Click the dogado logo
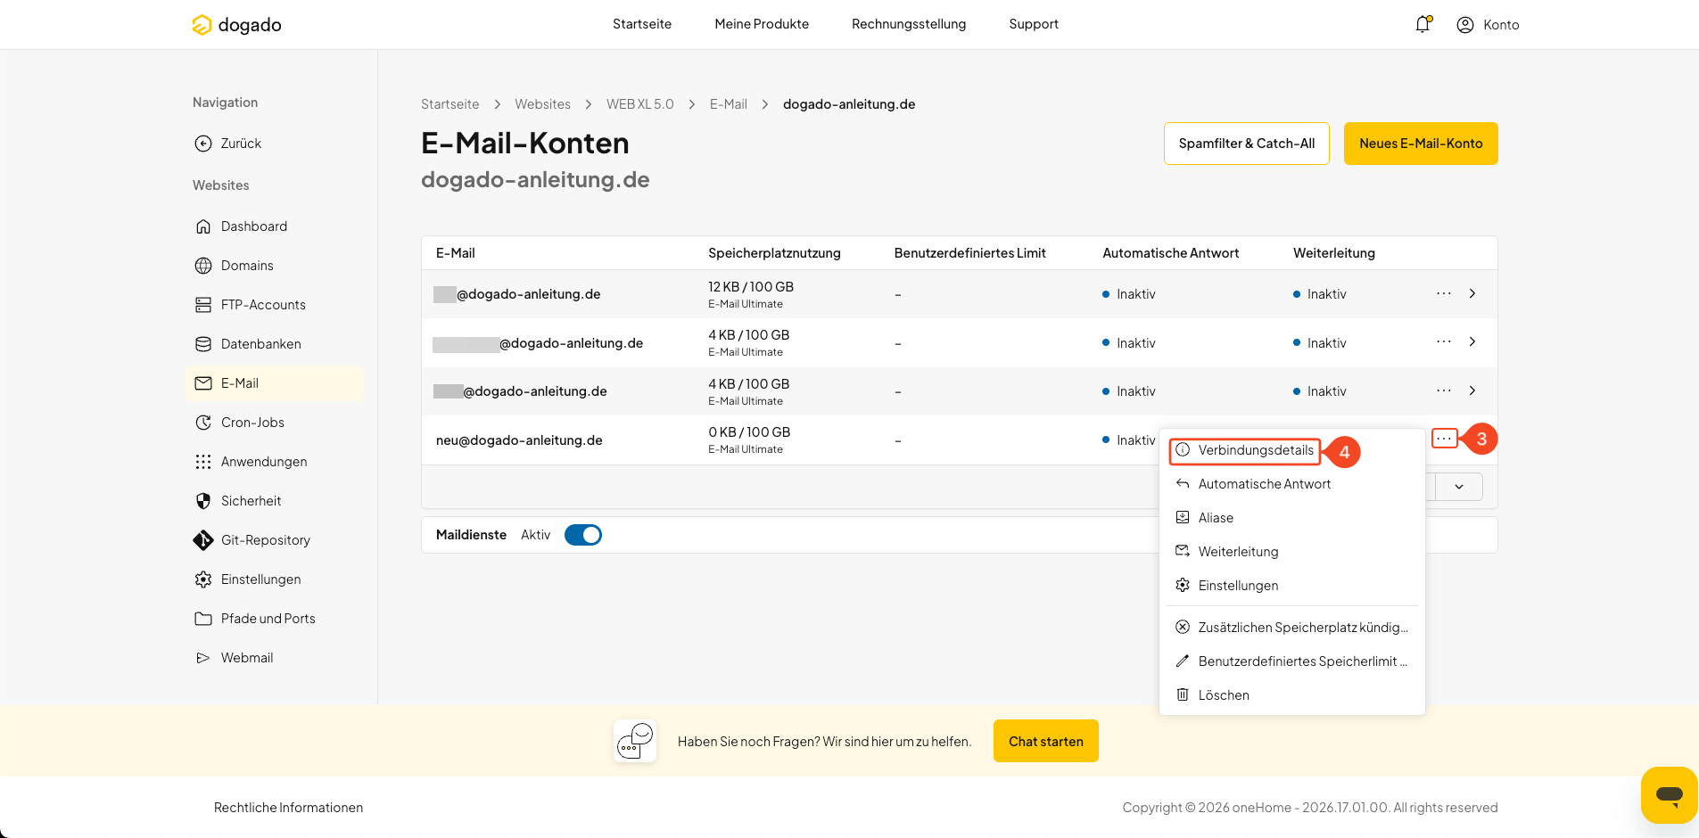The image size is (1699, 838). (x=236, y=25)
